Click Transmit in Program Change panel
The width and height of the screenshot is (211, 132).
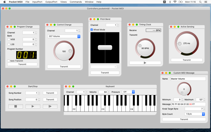[22, 64]
